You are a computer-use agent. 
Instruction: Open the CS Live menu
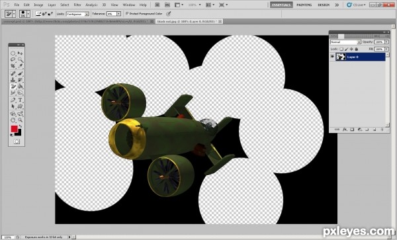[356, 5]
